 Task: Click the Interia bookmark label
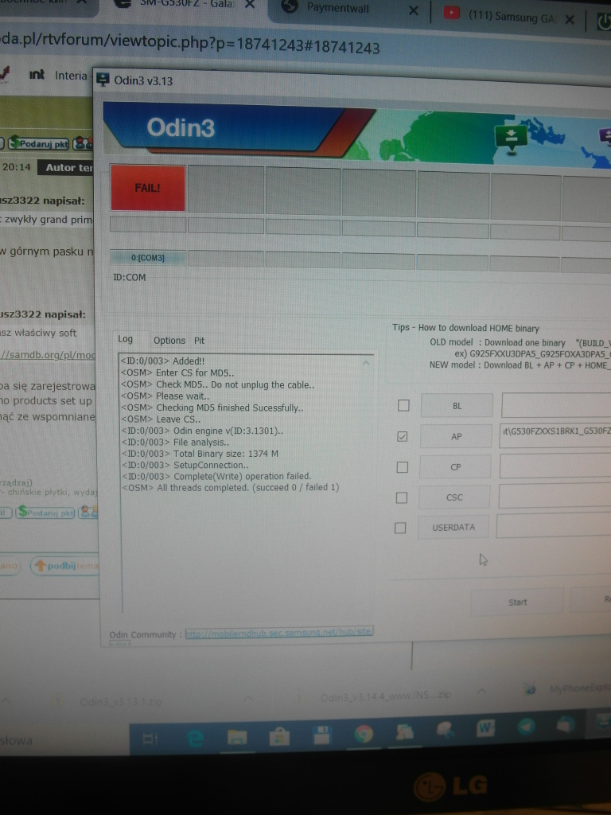(x=71, y=76)
